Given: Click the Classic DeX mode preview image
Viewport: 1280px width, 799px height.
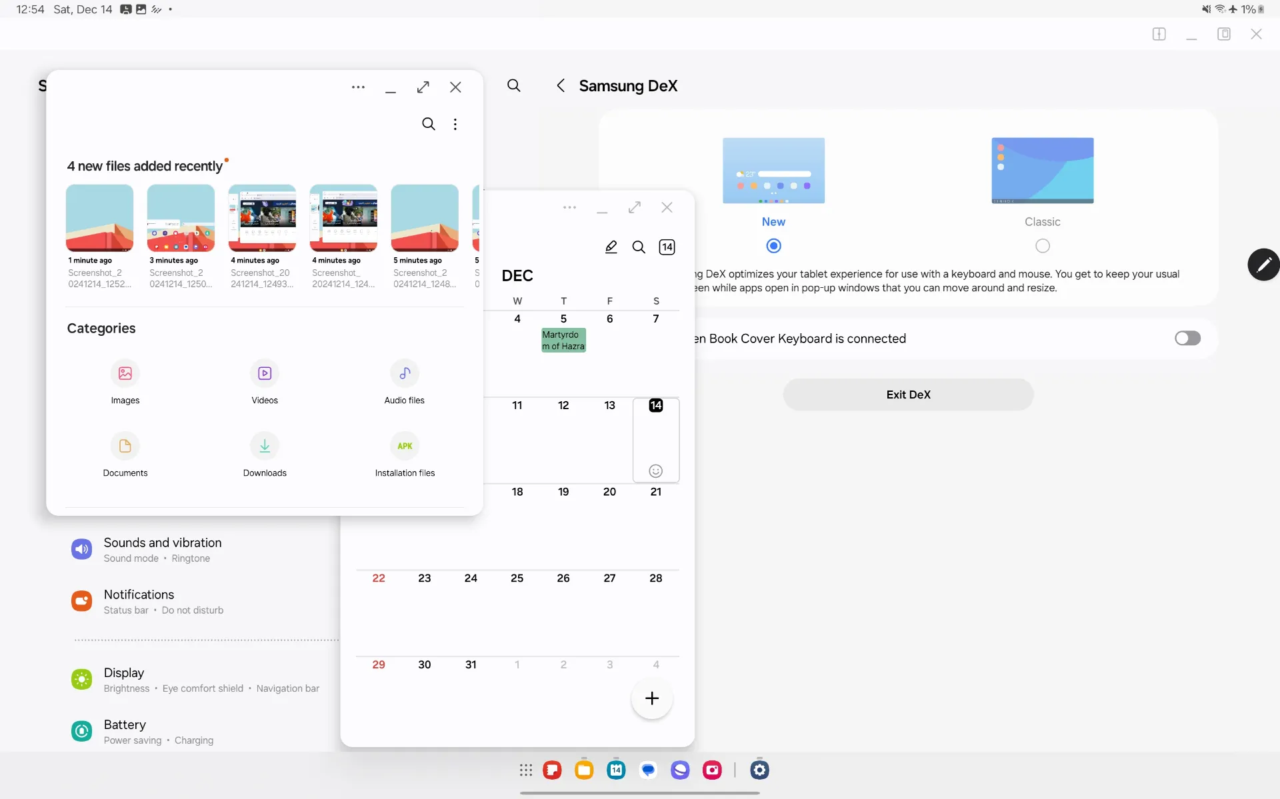Looking at the screenshot, I should click(x=1043, y=171).
